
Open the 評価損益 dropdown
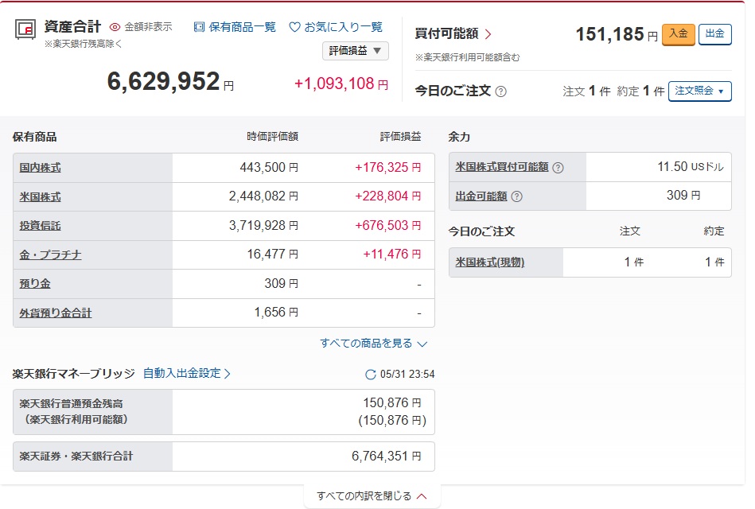(x=356, y=51)
